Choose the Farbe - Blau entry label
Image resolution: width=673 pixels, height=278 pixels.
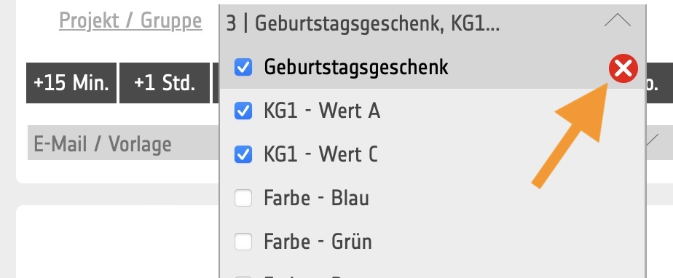(x=316, y=198)
